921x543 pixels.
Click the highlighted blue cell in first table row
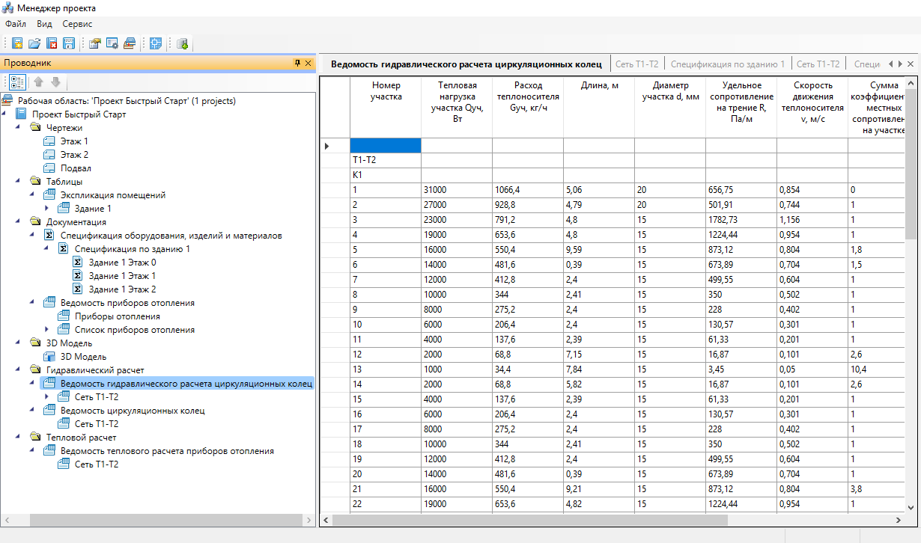(386, 145)
